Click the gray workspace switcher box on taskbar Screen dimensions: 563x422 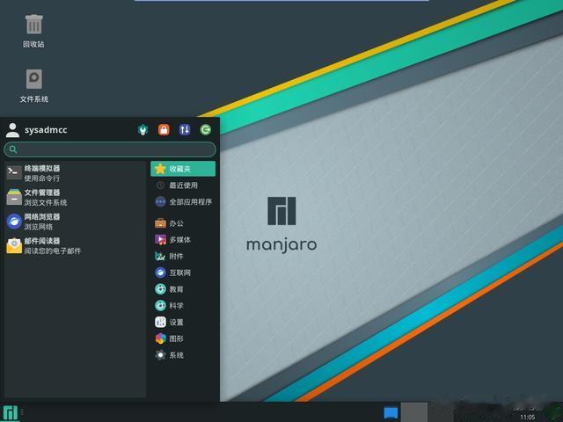414,412
